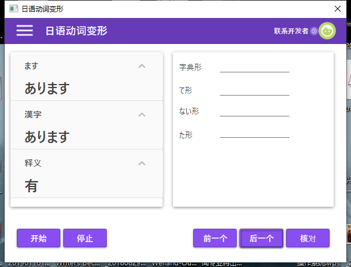The height and width of the screenshot is (267, 351).
Task: Click the ます header label
Action: point(31,66)
